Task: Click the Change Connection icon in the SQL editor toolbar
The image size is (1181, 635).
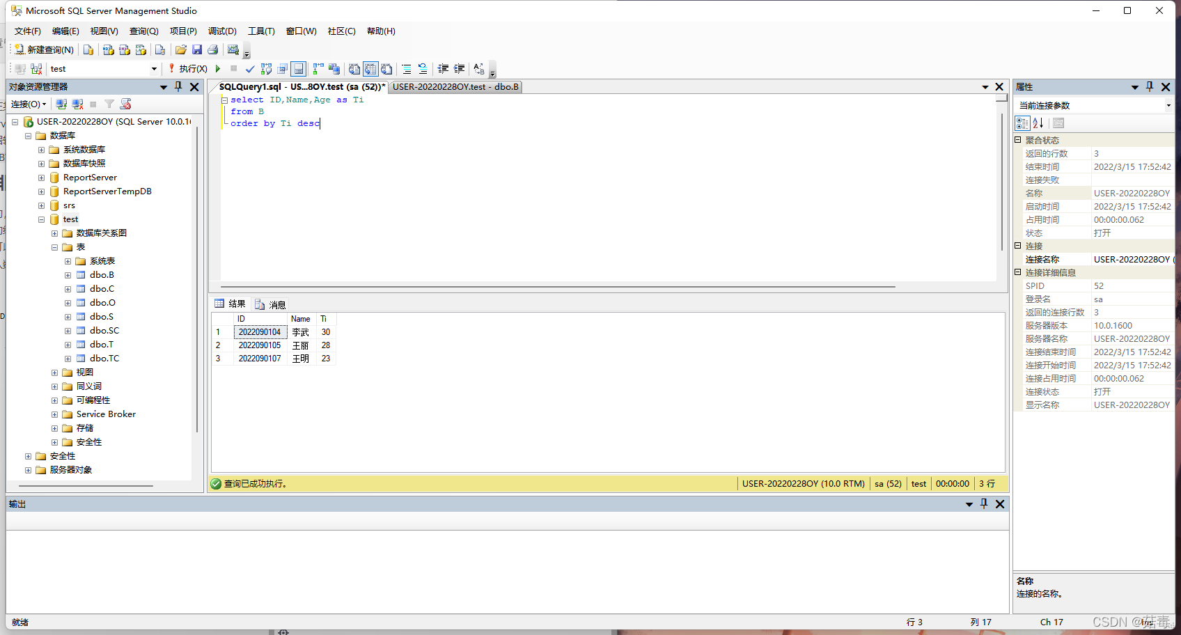Action: [36, 69]
